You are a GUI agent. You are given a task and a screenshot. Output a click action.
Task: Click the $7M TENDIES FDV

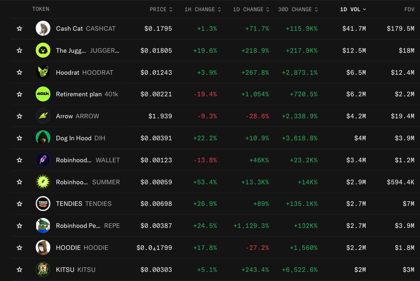click(408, 204)
